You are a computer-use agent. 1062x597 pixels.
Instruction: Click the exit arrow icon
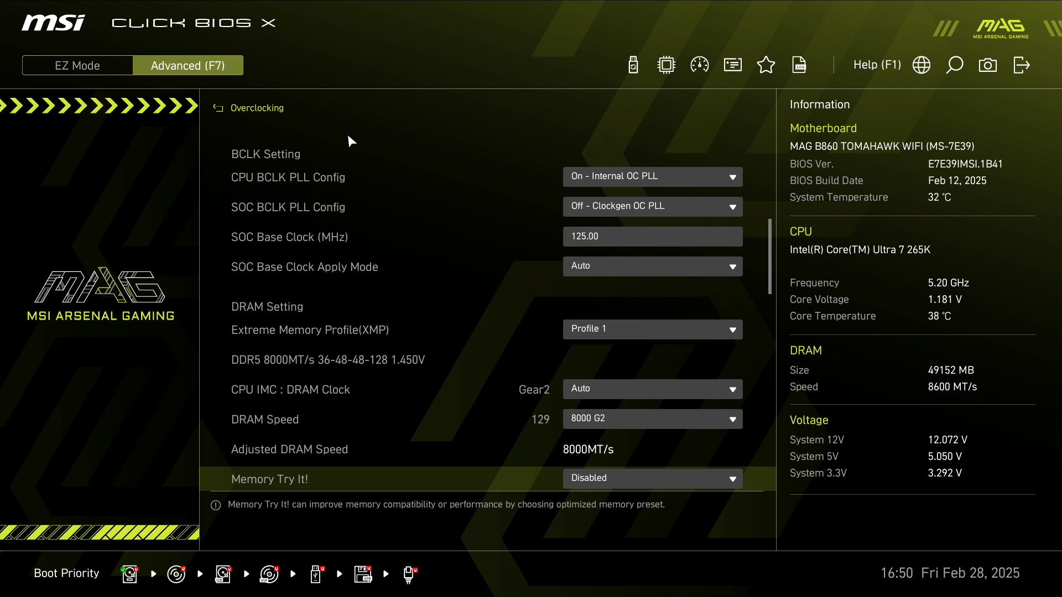click(x=1022, y=65)
